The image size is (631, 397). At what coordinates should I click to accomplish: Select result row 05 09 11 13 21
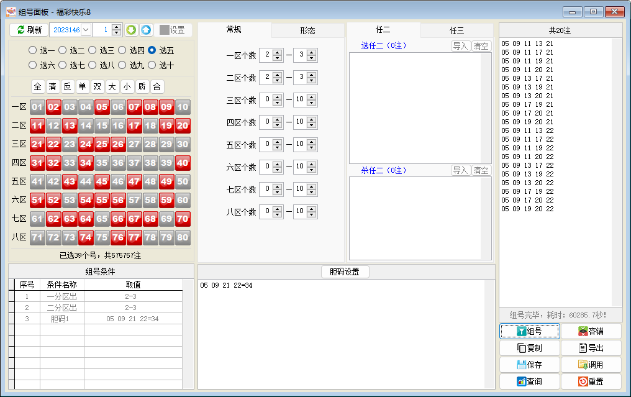click(527, 43)
